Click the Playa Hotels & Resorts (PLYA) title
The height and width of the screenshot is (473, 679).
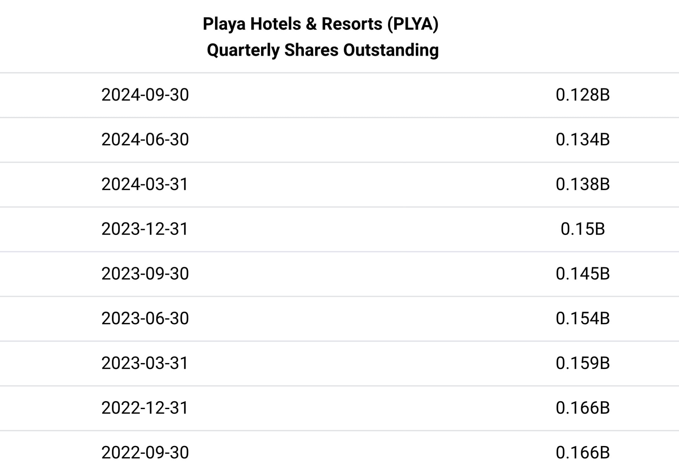pyautogui.click(x=320, y=24)
